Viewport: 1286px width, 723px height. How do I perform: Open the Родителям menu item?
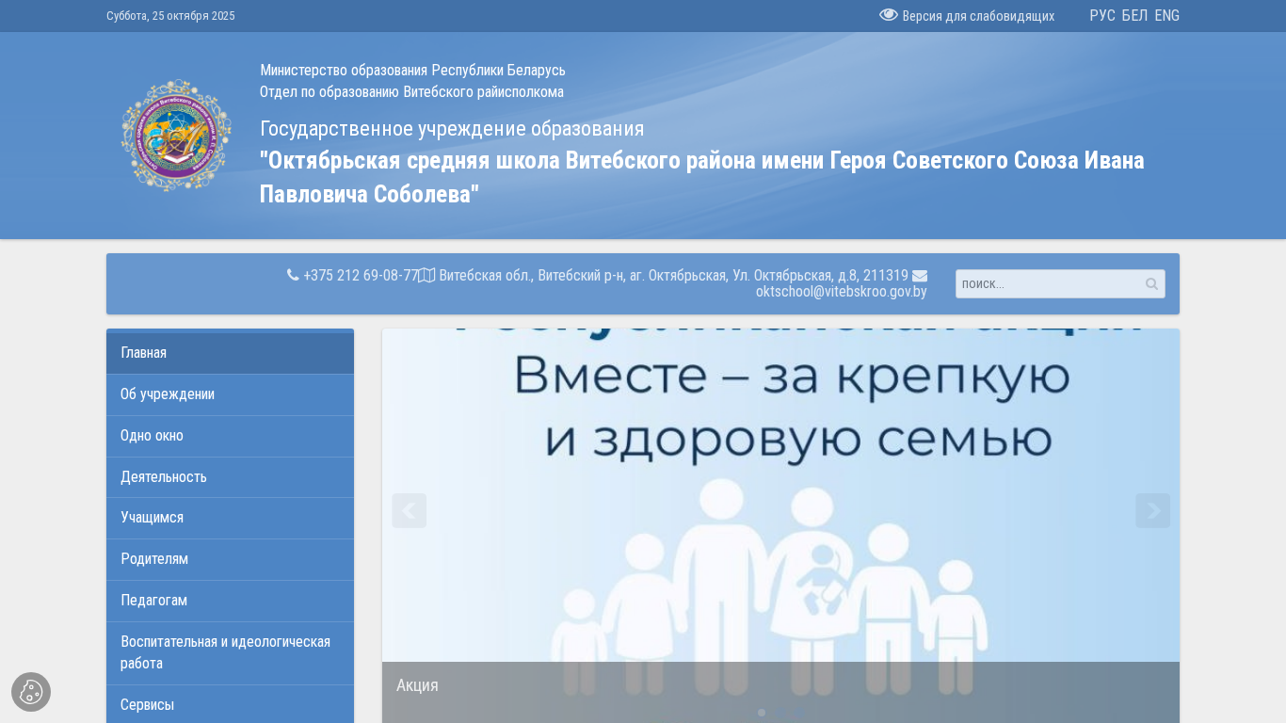230,559
